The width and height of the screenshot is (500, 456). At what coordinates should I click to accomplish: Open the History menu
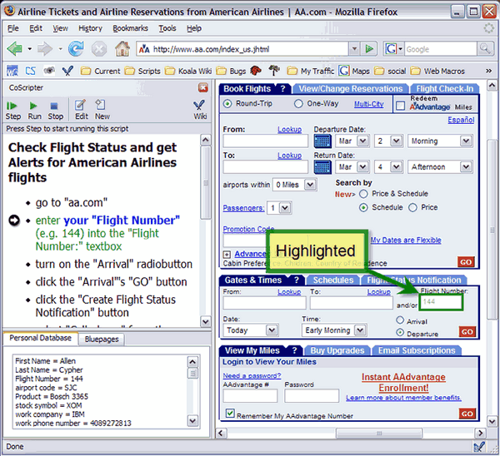(x=90, y=28)
